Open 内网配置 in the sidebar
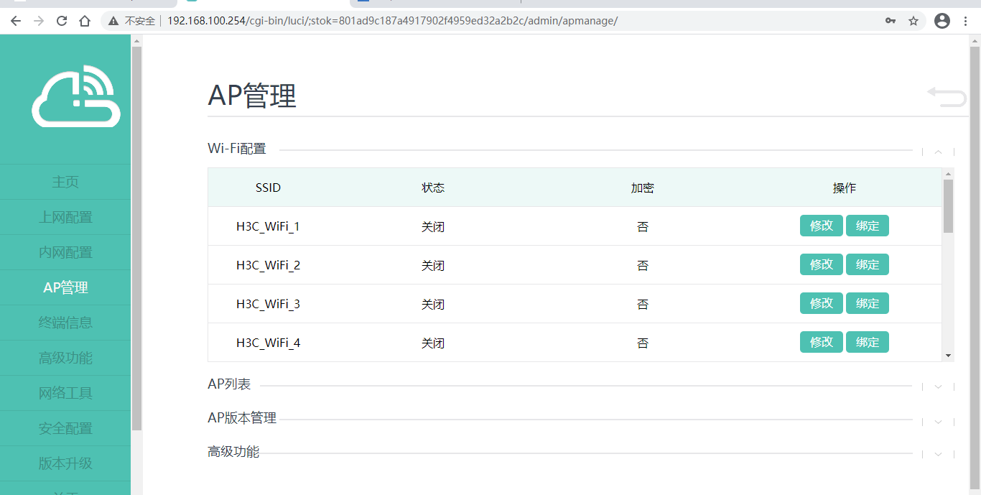Image resolution: width=981 pixels, height=495 pixels. point(65,252)
